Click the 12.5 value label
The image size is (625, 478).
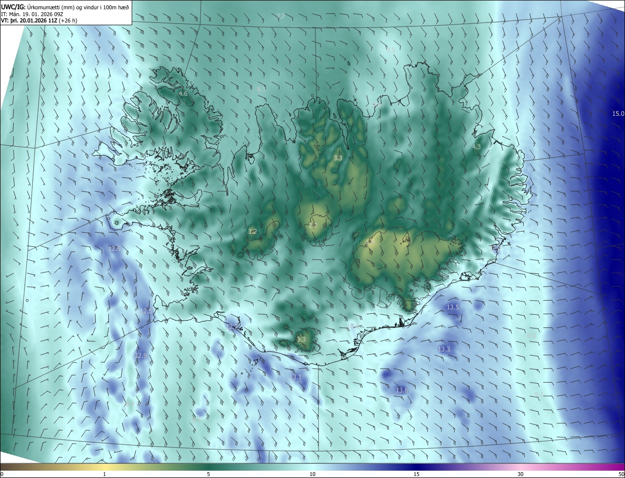146,311
